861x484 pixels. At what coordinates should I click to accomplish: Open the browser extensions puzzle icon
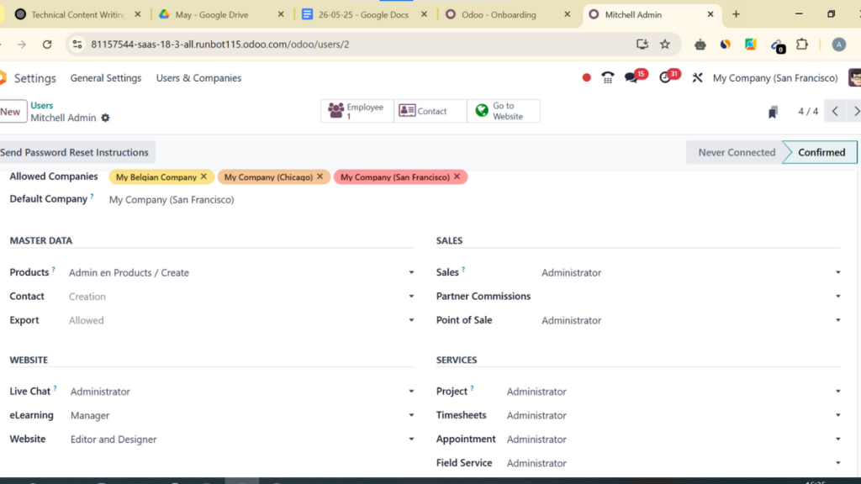pyautogui.click(x=802, y=45)
